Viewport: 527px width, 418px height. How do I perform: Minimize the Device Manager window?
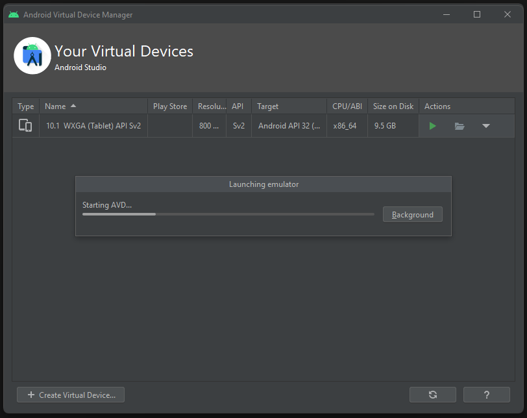pyautogui.click(x=447, y=14)
